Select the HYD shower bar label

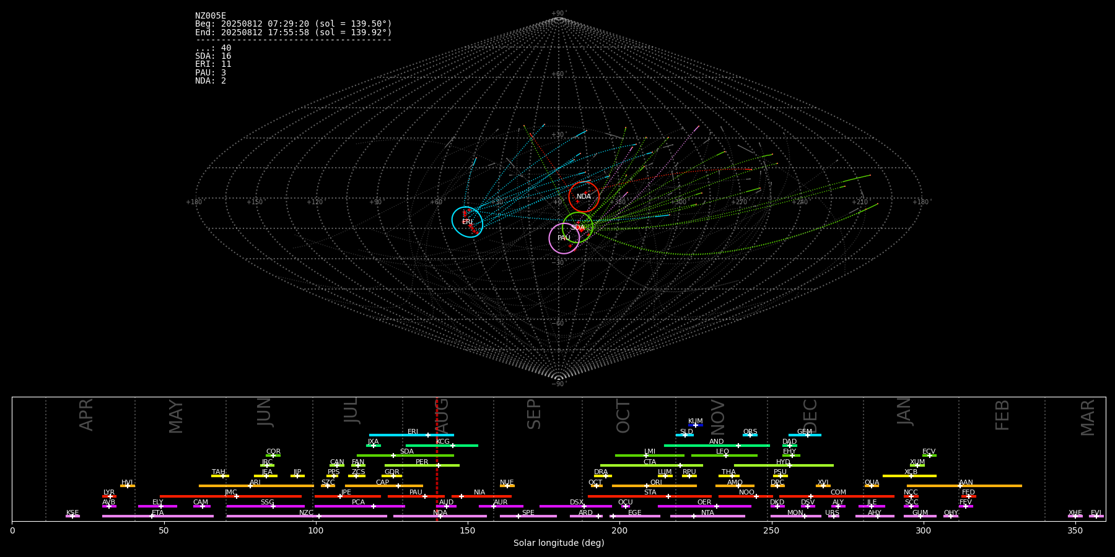(784, 462)
